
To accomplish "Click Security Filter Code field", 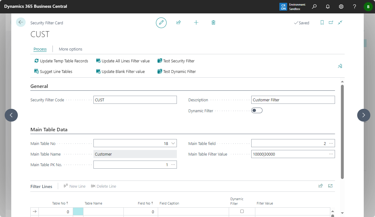I will (x=135, y=100).
